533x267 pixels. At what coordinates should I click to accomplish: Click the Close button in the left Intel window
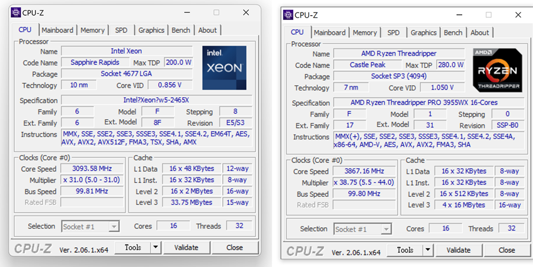click(x=235, y=248)
